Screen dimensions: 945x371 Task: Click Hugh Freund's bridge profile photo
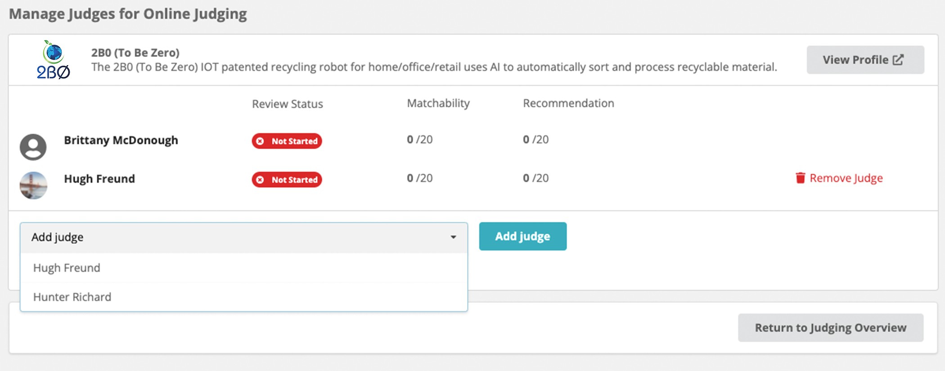coord(33,185)
